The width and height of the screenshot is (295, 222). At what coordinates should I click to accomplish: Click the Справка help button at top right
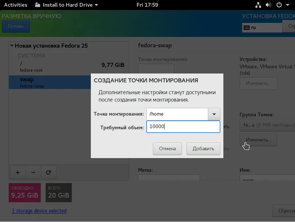tap(289, 26)
